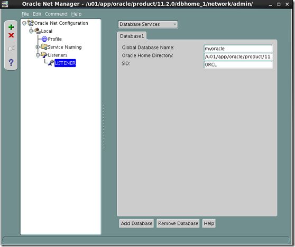This screenshot has height=247, width=295.
Task: Select the Local tree label
Action: click(x=47, y=31)
